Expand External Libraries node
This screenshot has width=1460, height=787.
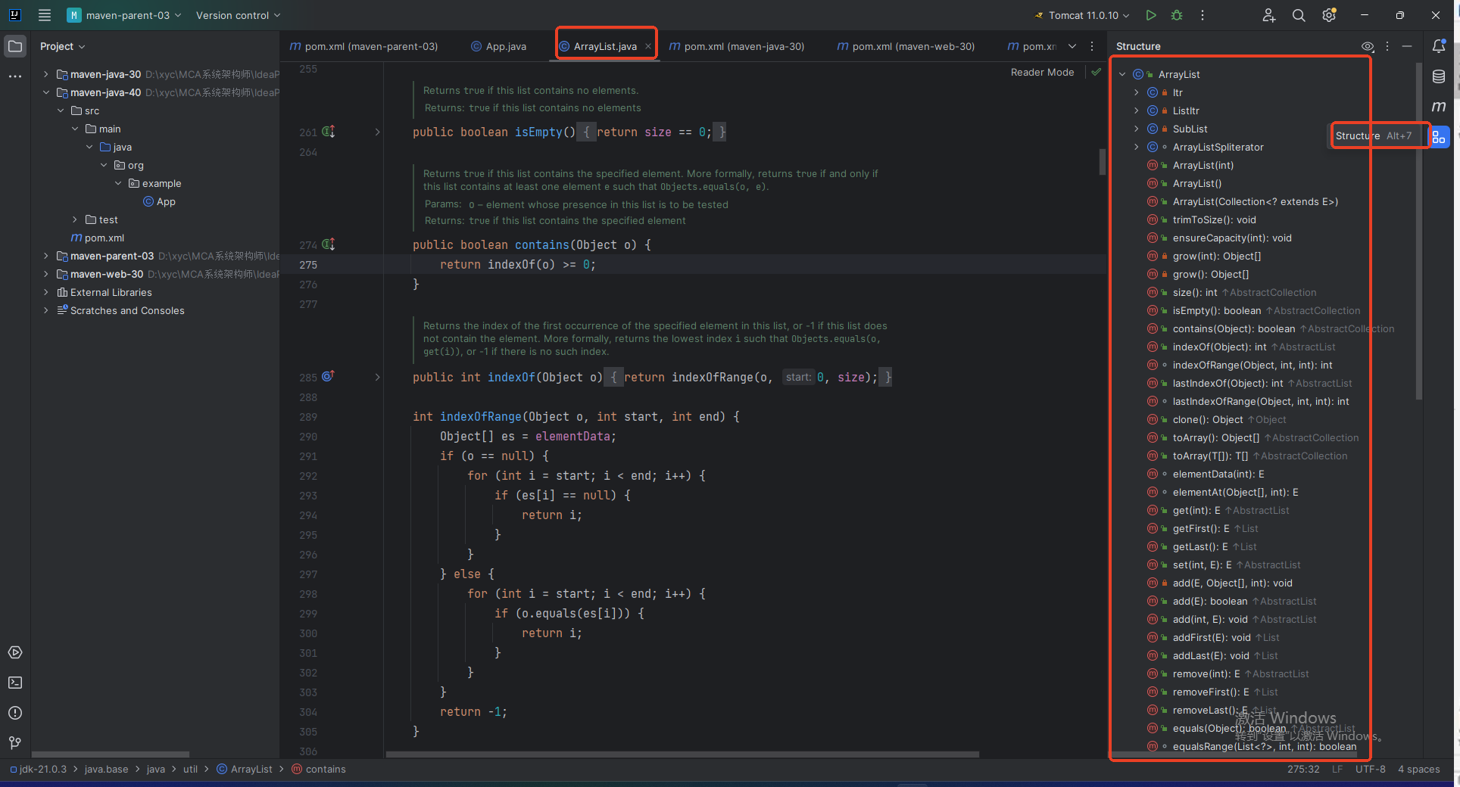(x=46, y=292)
